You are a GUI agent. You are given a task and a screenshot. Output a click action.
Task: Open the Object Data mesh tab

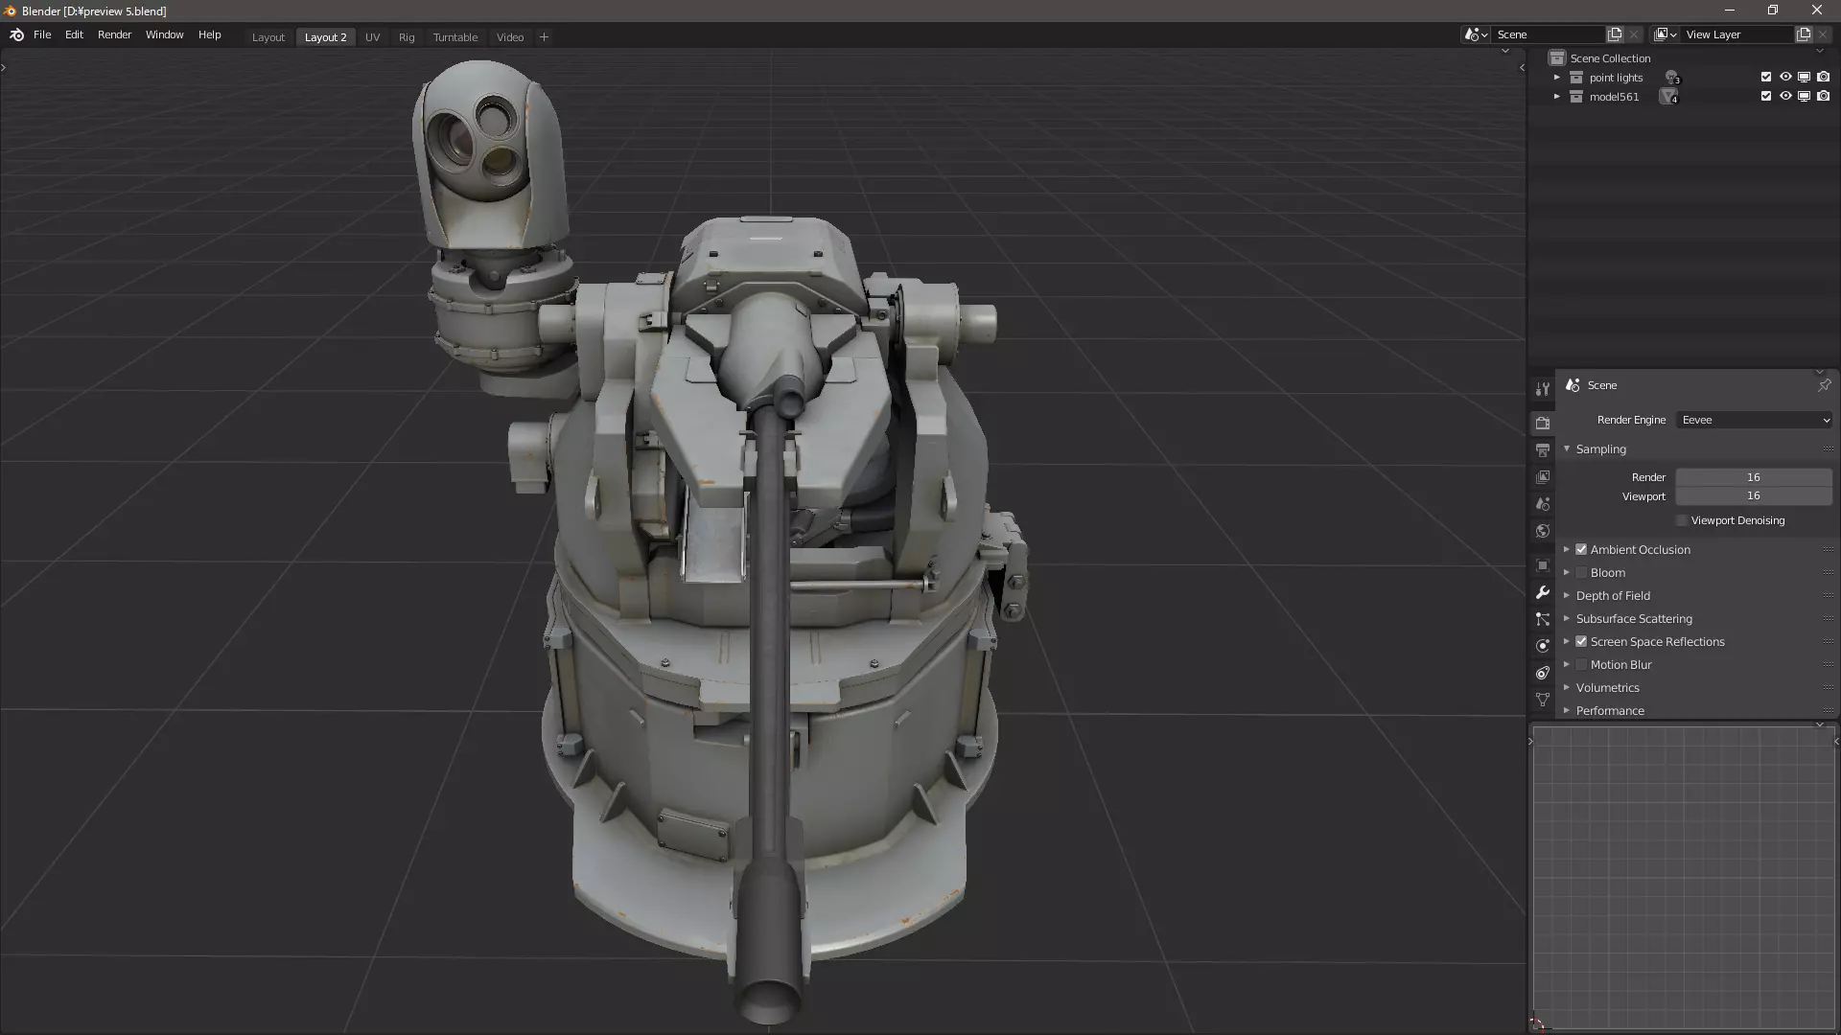(x=1542, y=700)
